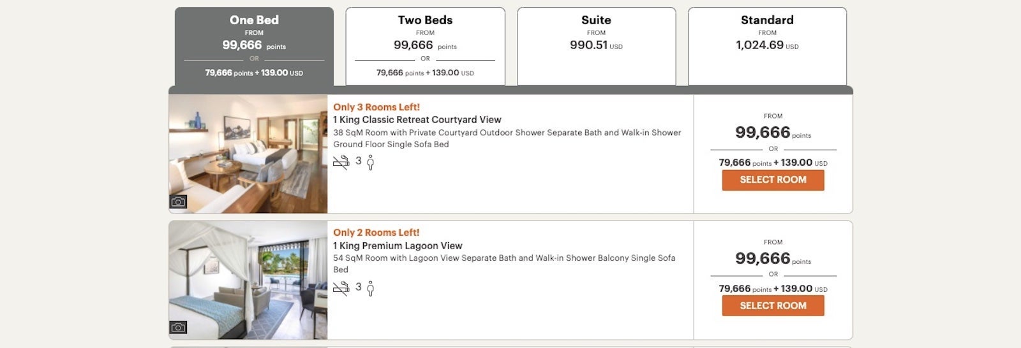Click occupancy person icon for Lagoon View room

pyautogui.click(x=370, y=289)
